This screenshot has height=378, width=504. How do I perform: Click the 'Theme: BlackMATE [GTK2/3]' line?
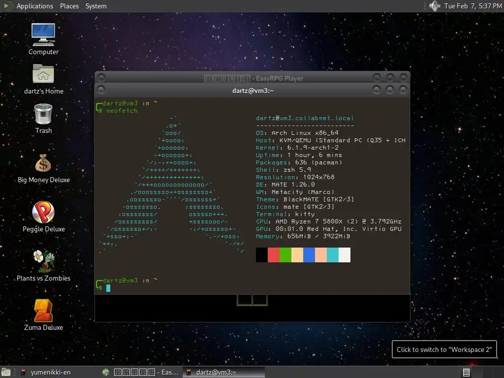[305, 199]
